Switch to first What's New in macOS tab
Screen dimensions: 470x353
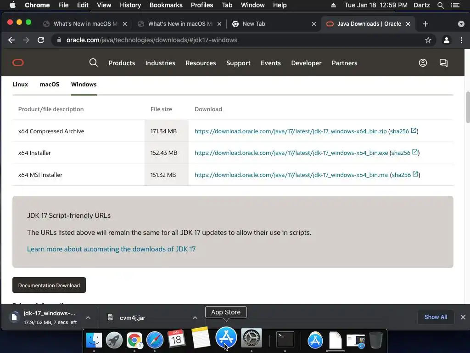pos(85,24)
